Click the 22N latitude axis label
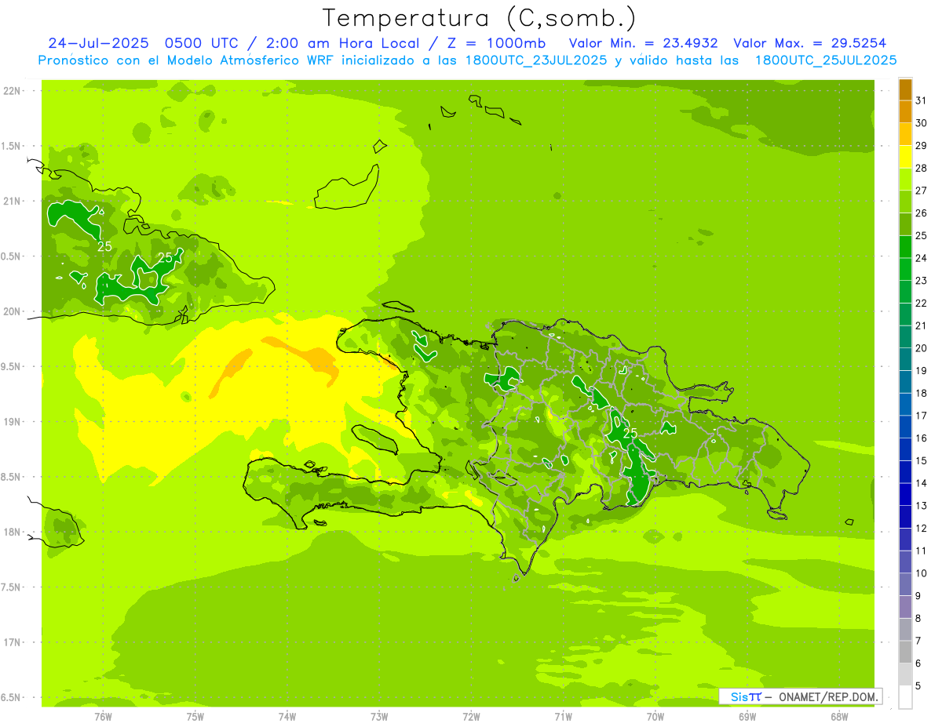 coord(12,90)
